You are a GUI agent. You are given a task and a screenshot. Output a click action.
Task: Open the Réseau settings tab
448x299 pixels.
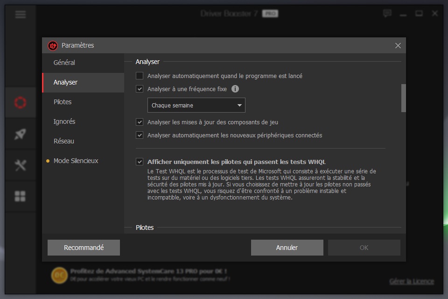(83, 141)
